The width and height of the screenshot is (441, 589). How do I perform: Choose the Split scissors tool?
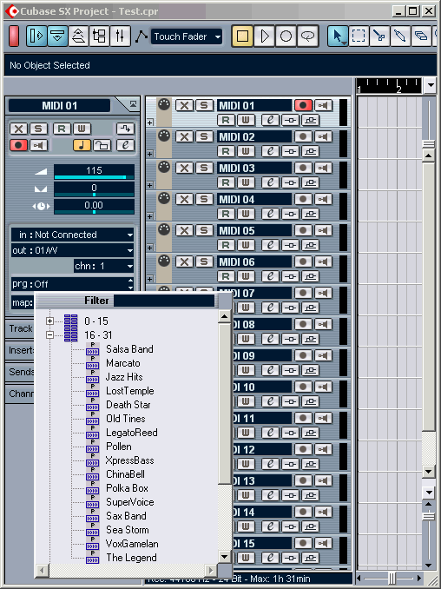[379, 36]
